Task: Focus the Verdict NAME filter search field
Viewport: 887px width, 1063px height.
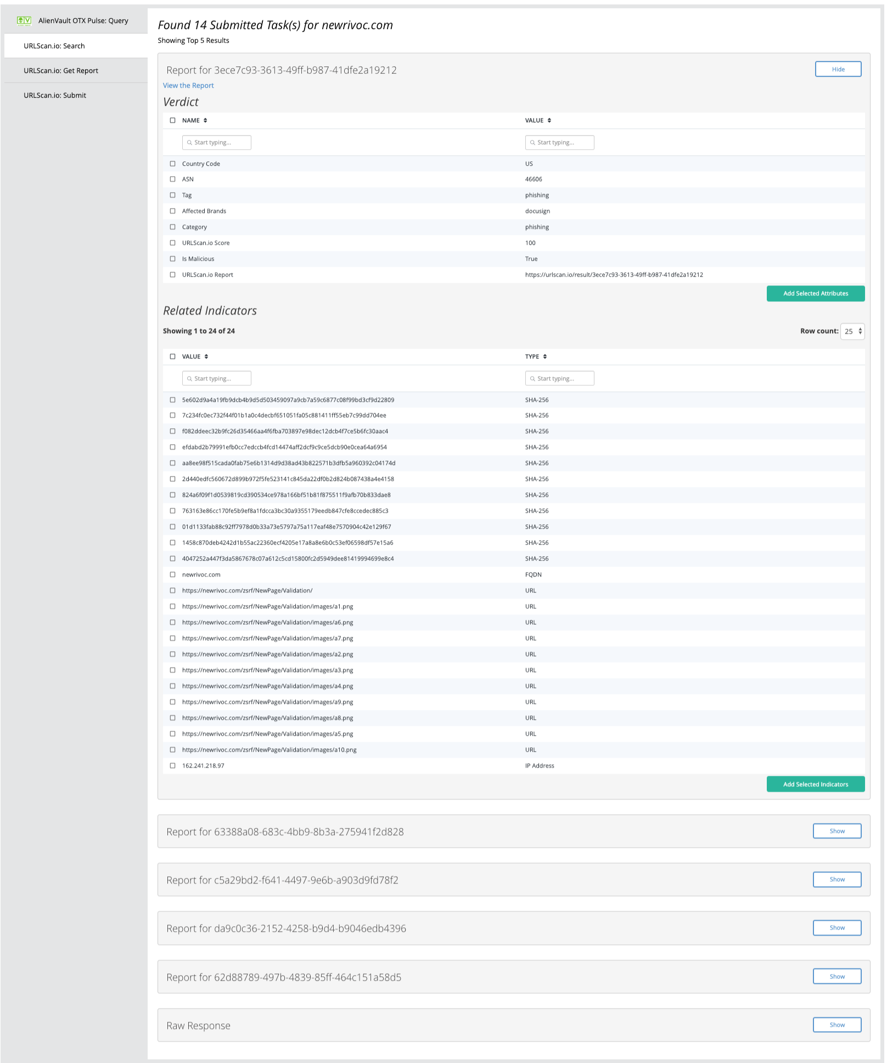Action: (217, 142)
